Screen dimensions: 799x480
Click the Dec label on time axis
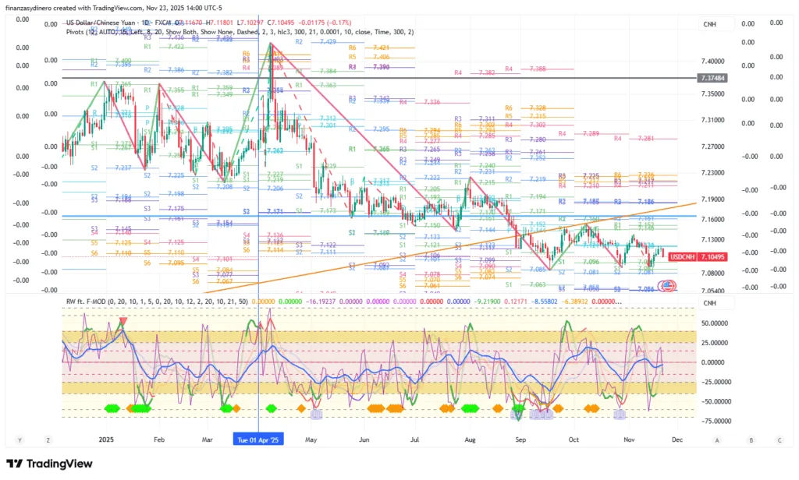(x=676, y=439)
